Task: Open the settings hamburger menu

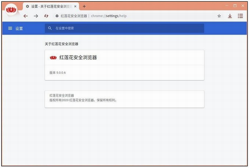Action: [10, 28]
